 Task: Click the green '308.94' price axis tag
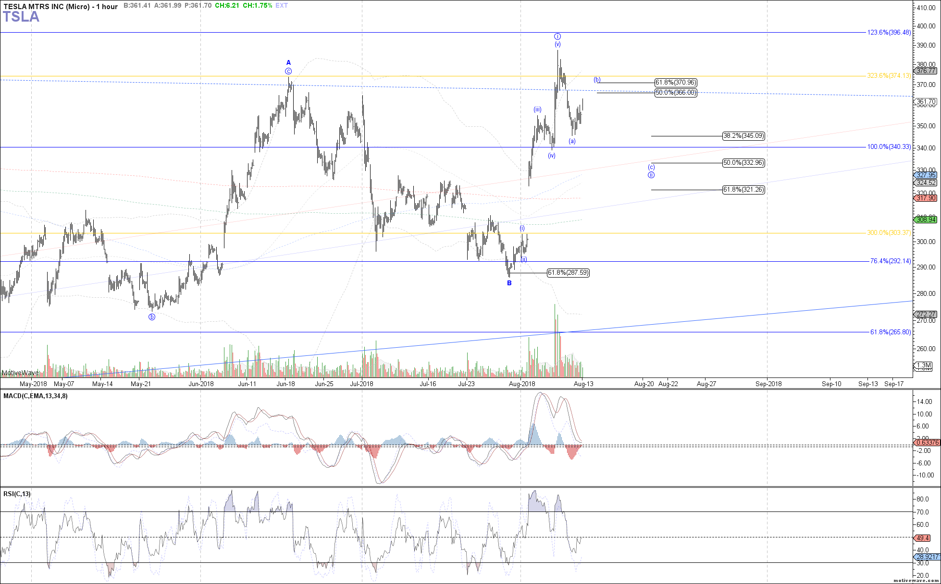(x=926, y=219)
